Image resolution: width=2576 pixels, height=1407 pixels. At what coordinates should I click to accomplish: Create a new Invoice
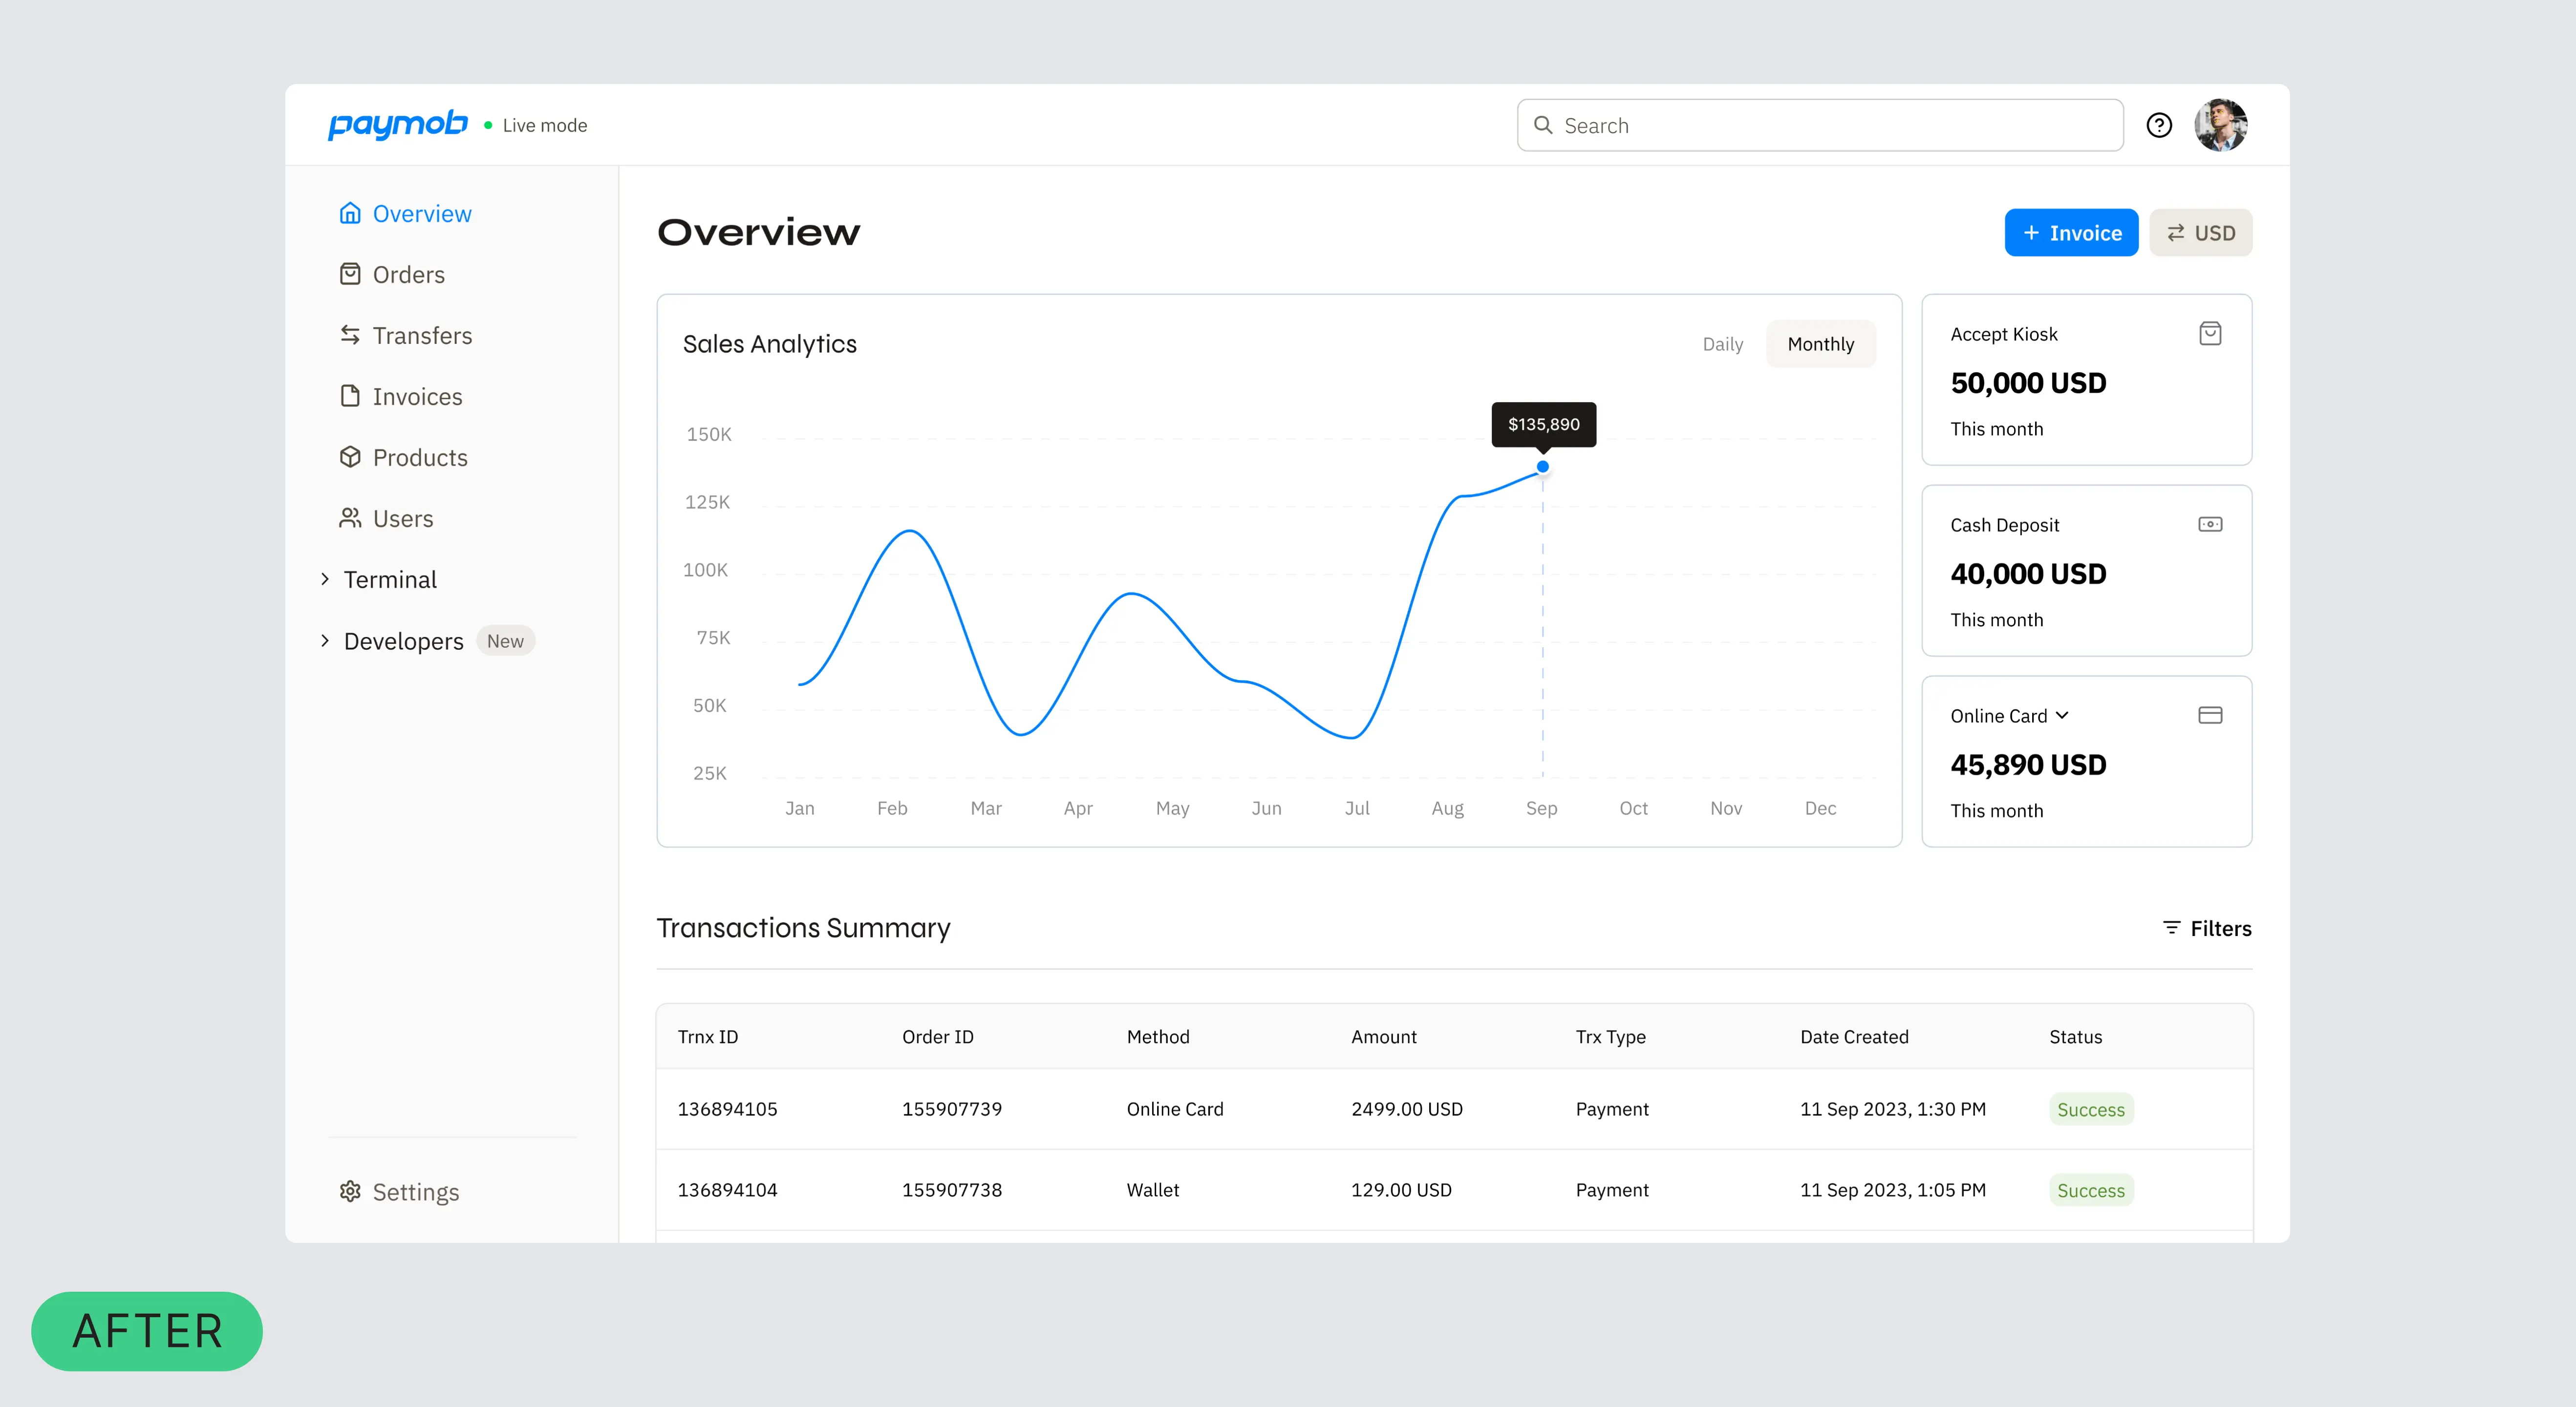(x=2070, y=233)
